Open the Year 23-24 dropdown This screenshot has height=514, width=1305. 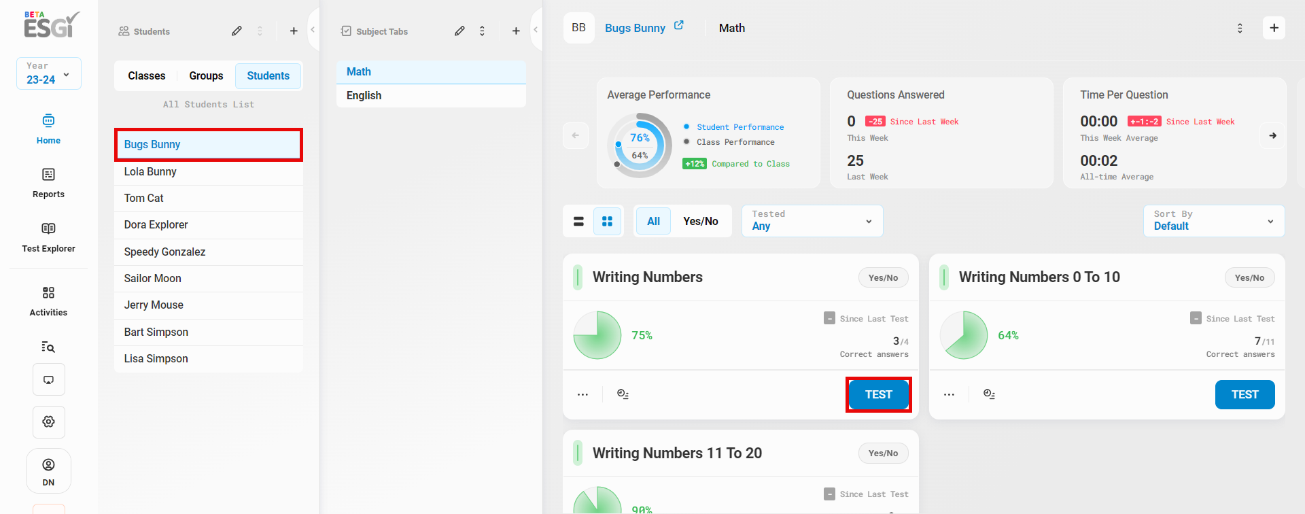[49, 73]
